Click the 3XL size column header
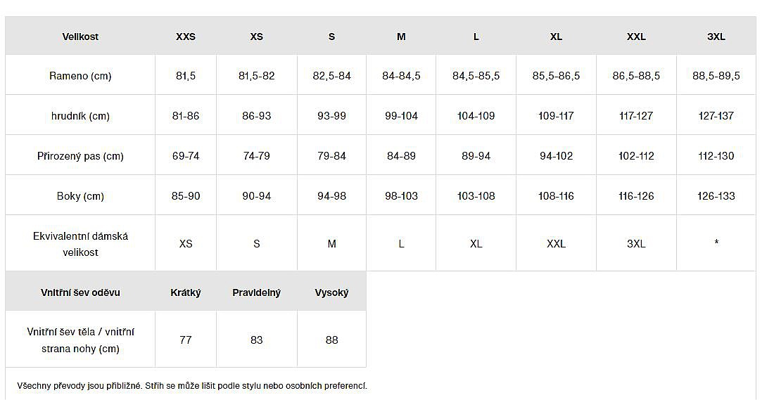Image resolution: width=774 pixels, height=400 pixels. (x=716, y=37)
